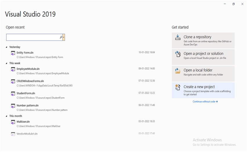The width and height of the screenshot is (247, 152).
Task: Close the Visual Studio 2019 start window
Action: 242,4
